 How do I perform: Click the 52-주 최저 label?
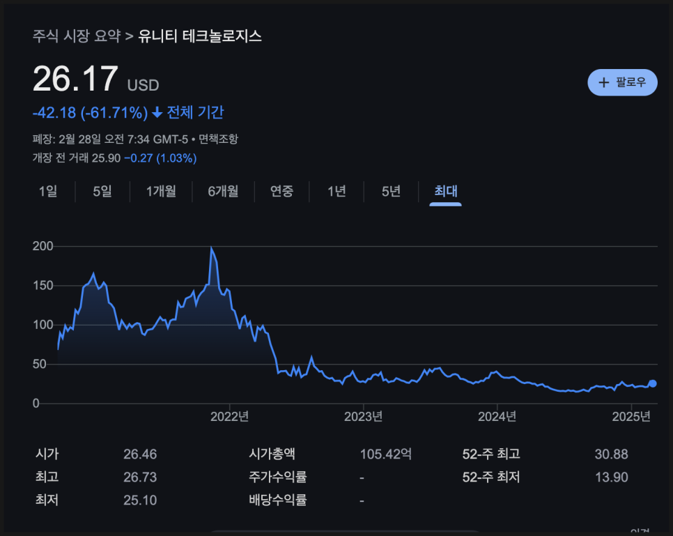(491, 477)
